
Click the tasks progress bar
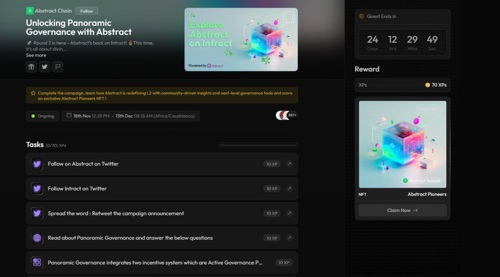[x=258, y=145]
